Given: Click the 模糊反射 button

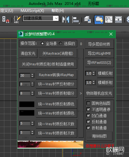Looking at the screenshot, I should click(105, 73).
